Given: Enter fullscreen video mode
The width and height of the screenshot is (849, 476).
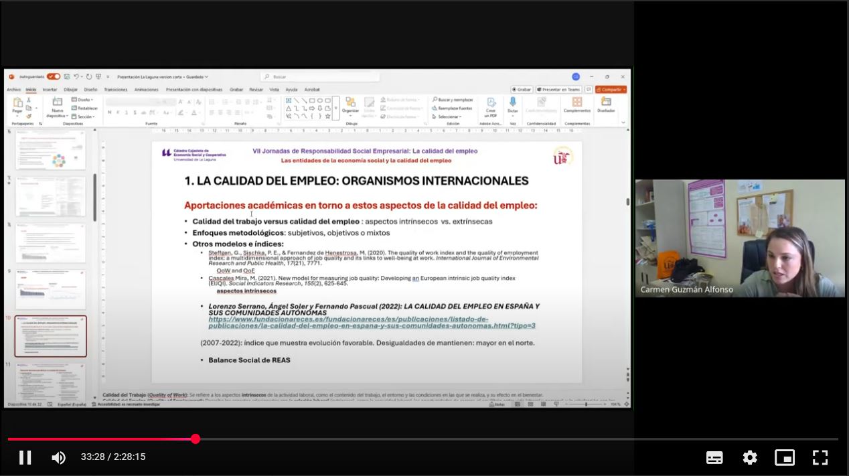Looking at the screenshot, I should [820, 457].
